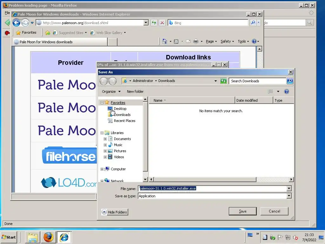Open Web Slice Gallery link
Image resolution: width=325 pixels, height=244 pixels.
click(108, 33)
